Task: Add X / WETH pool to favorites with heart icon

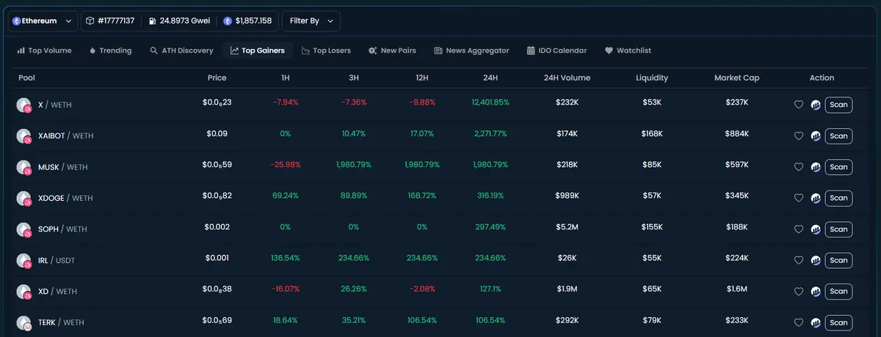Action: click(x=799, y=105)
